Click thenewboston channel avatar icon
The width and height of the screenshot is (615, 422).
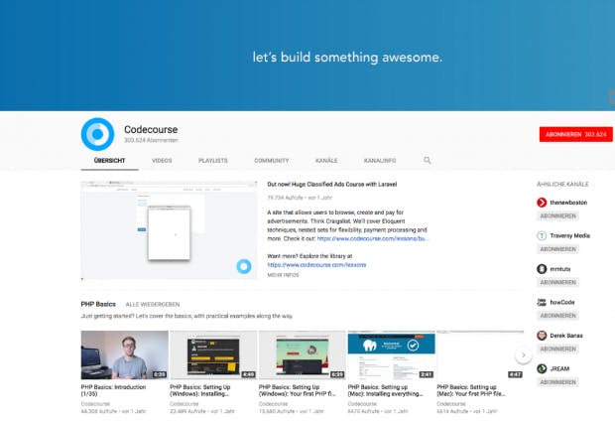point(542,203)
